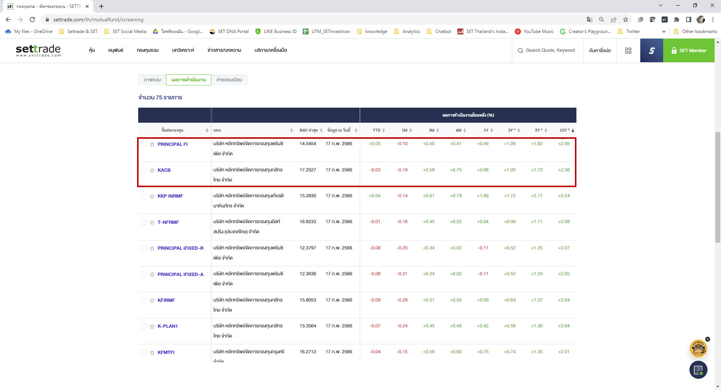Viewport: 721px width, 390px height.
Task: Reload the page in the browser
Action: tap(32, 19)
